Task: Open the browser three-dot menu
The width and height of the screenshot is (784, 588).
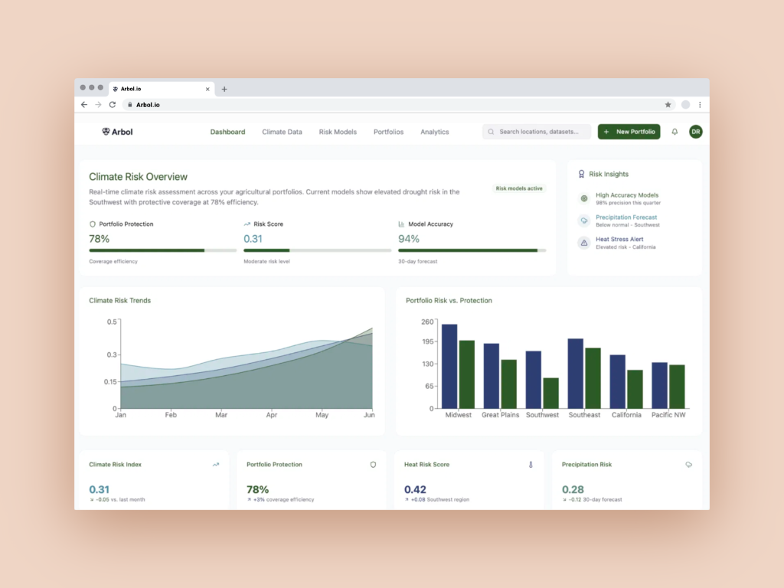Action: (x=700, y=104)
